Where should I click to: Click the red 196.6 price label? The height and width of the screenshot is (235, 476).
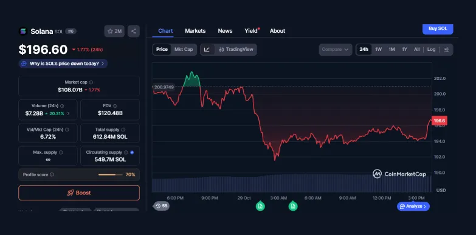[439, 121]
